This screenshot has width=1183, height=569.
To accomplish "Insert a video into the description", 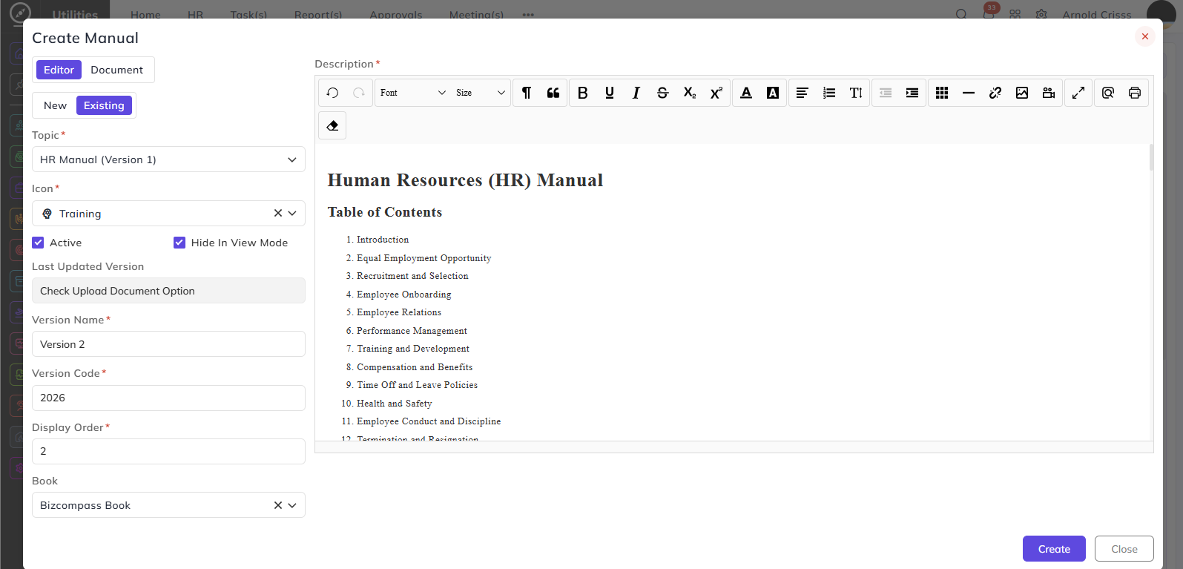I will click(1049, 93).
